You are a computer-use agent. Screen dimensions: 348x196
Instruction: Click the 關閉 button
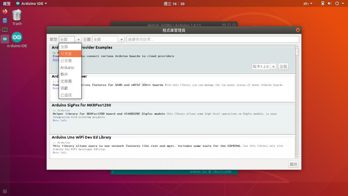[x=293, y=164]
